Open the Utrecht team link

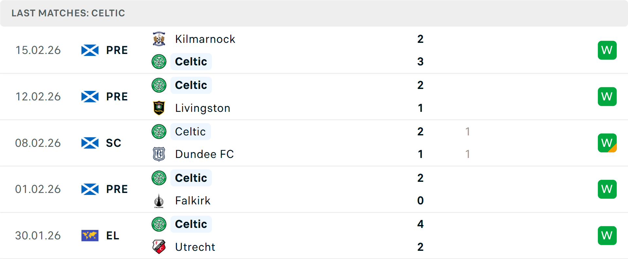(x=195, y=247)
